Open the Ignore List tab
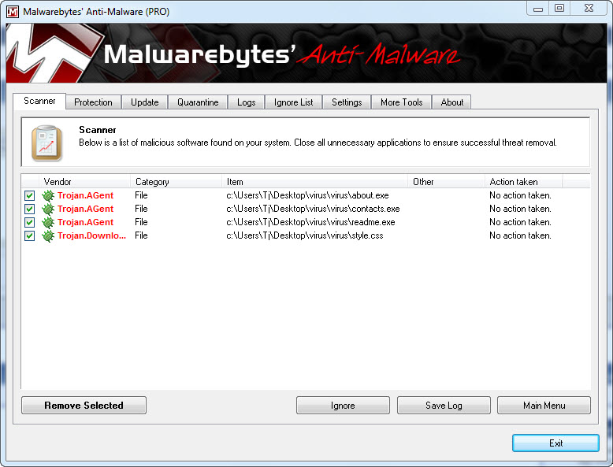The height and width of the screenshot is (467, 613). pos(294,102)
